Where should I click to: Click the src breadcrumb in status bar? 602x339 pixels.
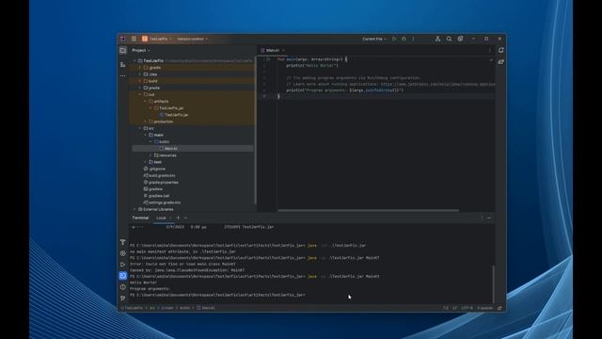tap(152, 308)
